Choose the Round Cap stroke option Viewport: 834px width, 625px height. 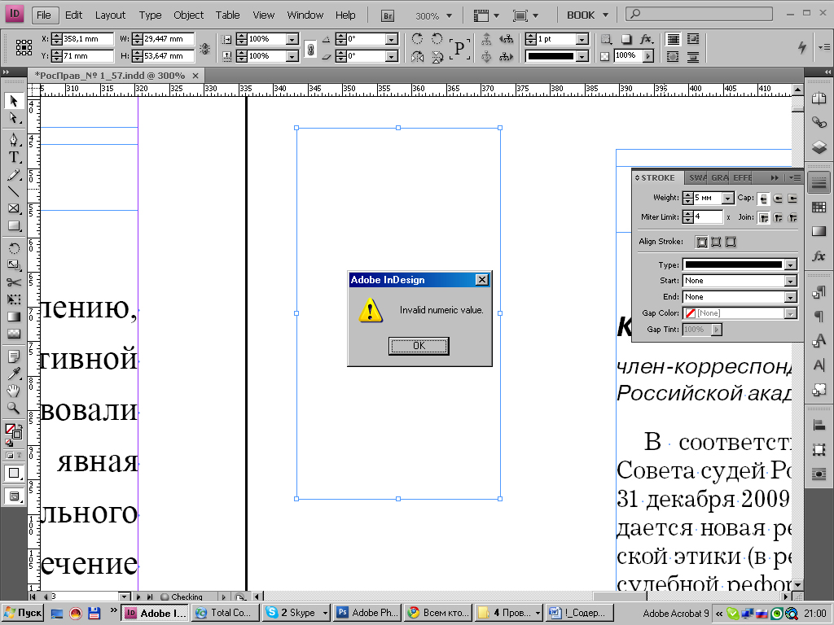tap(778, 199)
